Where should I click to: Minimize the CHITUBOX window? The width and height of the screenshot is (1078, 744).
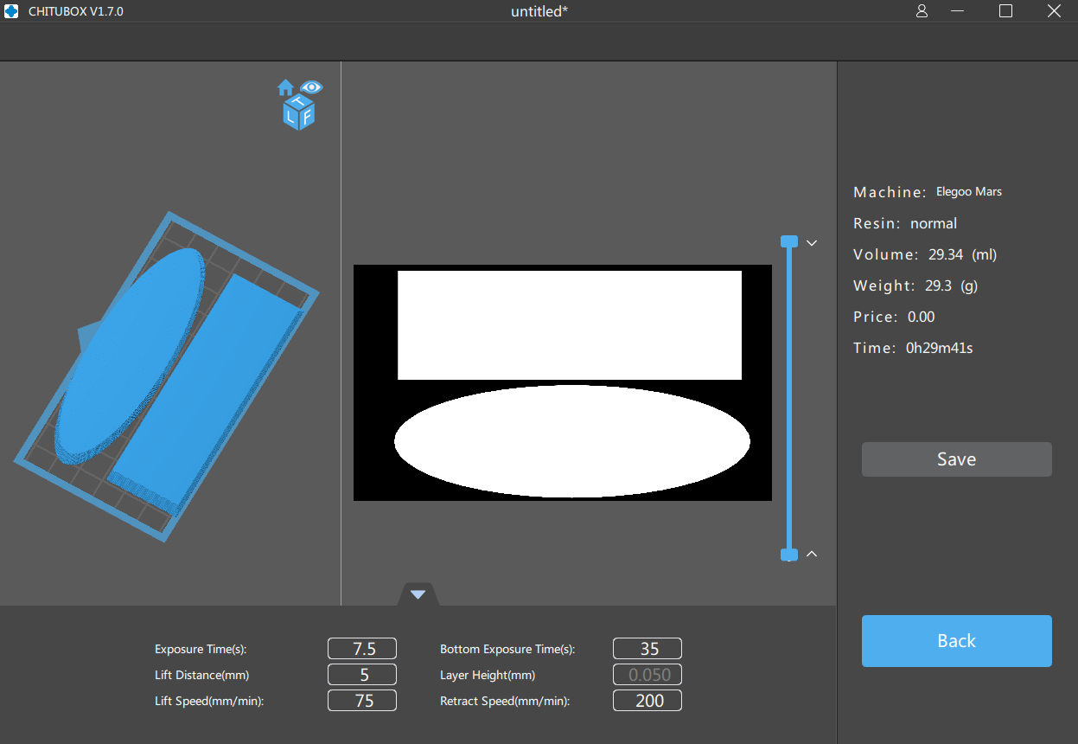(957, 11)
